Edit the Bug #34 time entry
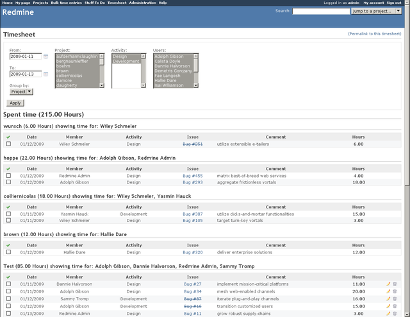The height and width of the screenshot is (317, 410). click(388, 291)
